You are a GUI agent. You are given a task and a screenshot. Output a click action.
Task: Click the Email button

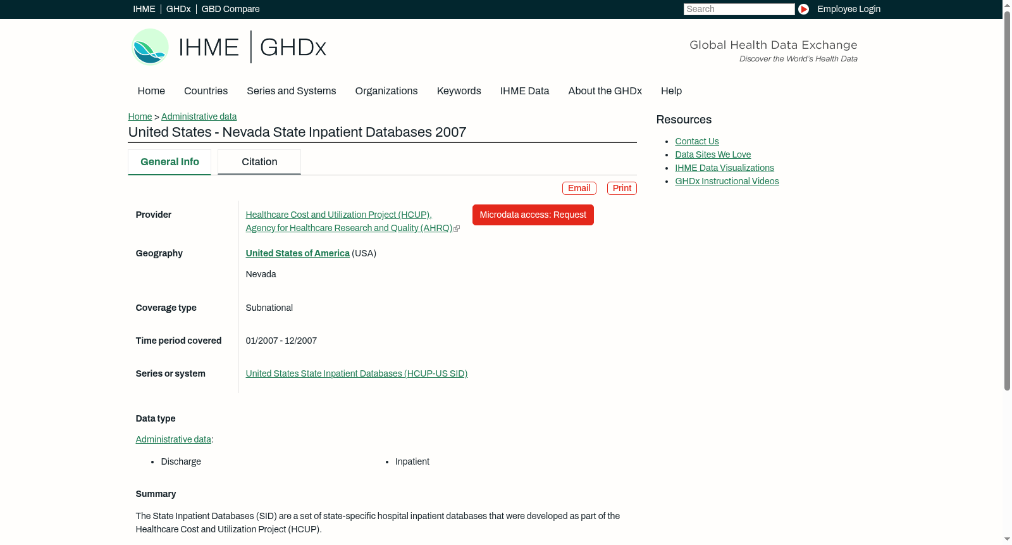[579, 189]
